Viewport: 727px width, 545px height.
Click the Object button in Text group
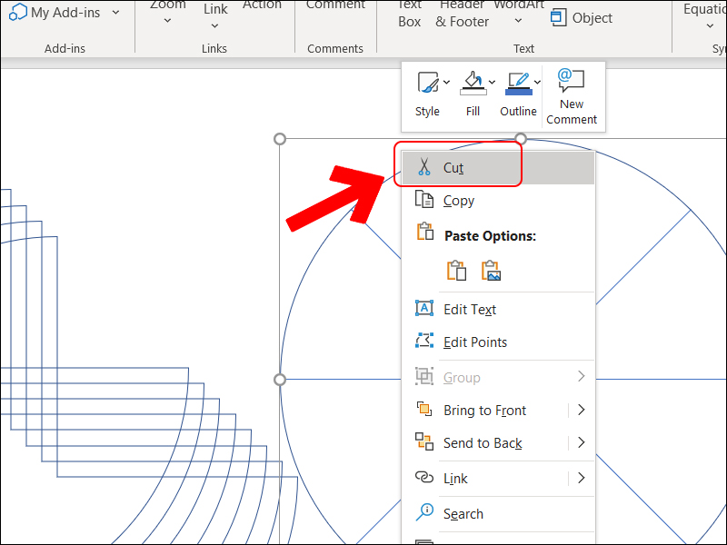pos(582,18)
